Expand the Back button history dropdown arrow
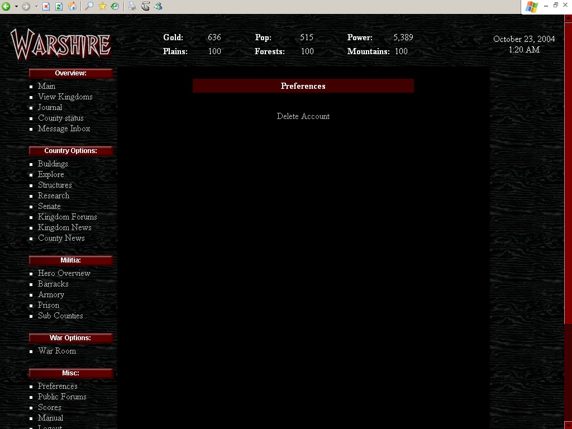 pos(16,7)
